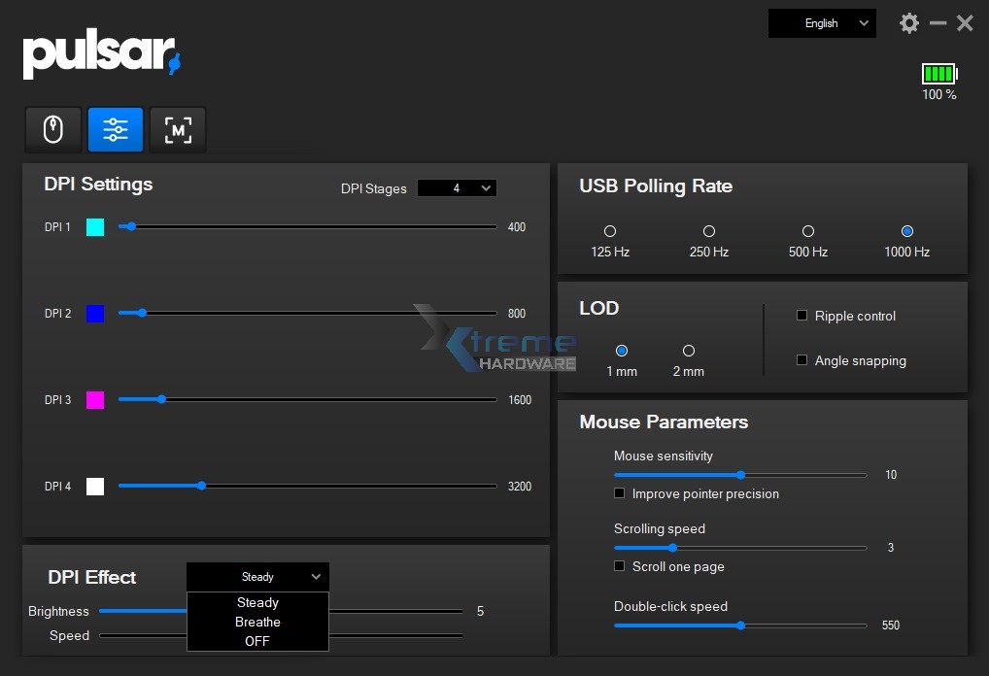Viewport: 989px width, 676px height.
Task: Select 500 Hz polling rate
Action: tap(807, 231)
